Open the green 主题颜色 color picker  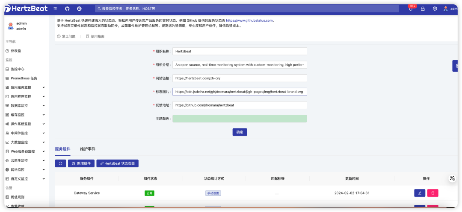[240, 119]
